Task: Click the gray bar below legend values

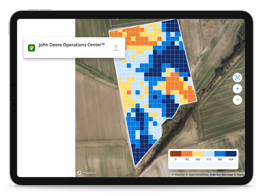Action: click(203, 165)
